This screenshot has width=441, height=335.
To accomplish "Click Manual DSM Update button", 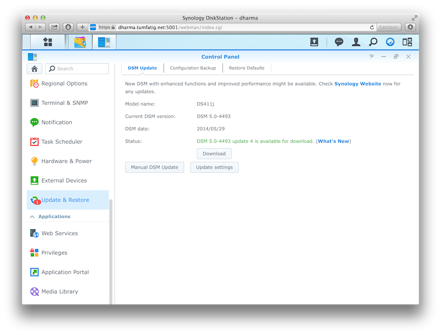I will (x=155, y=167).
